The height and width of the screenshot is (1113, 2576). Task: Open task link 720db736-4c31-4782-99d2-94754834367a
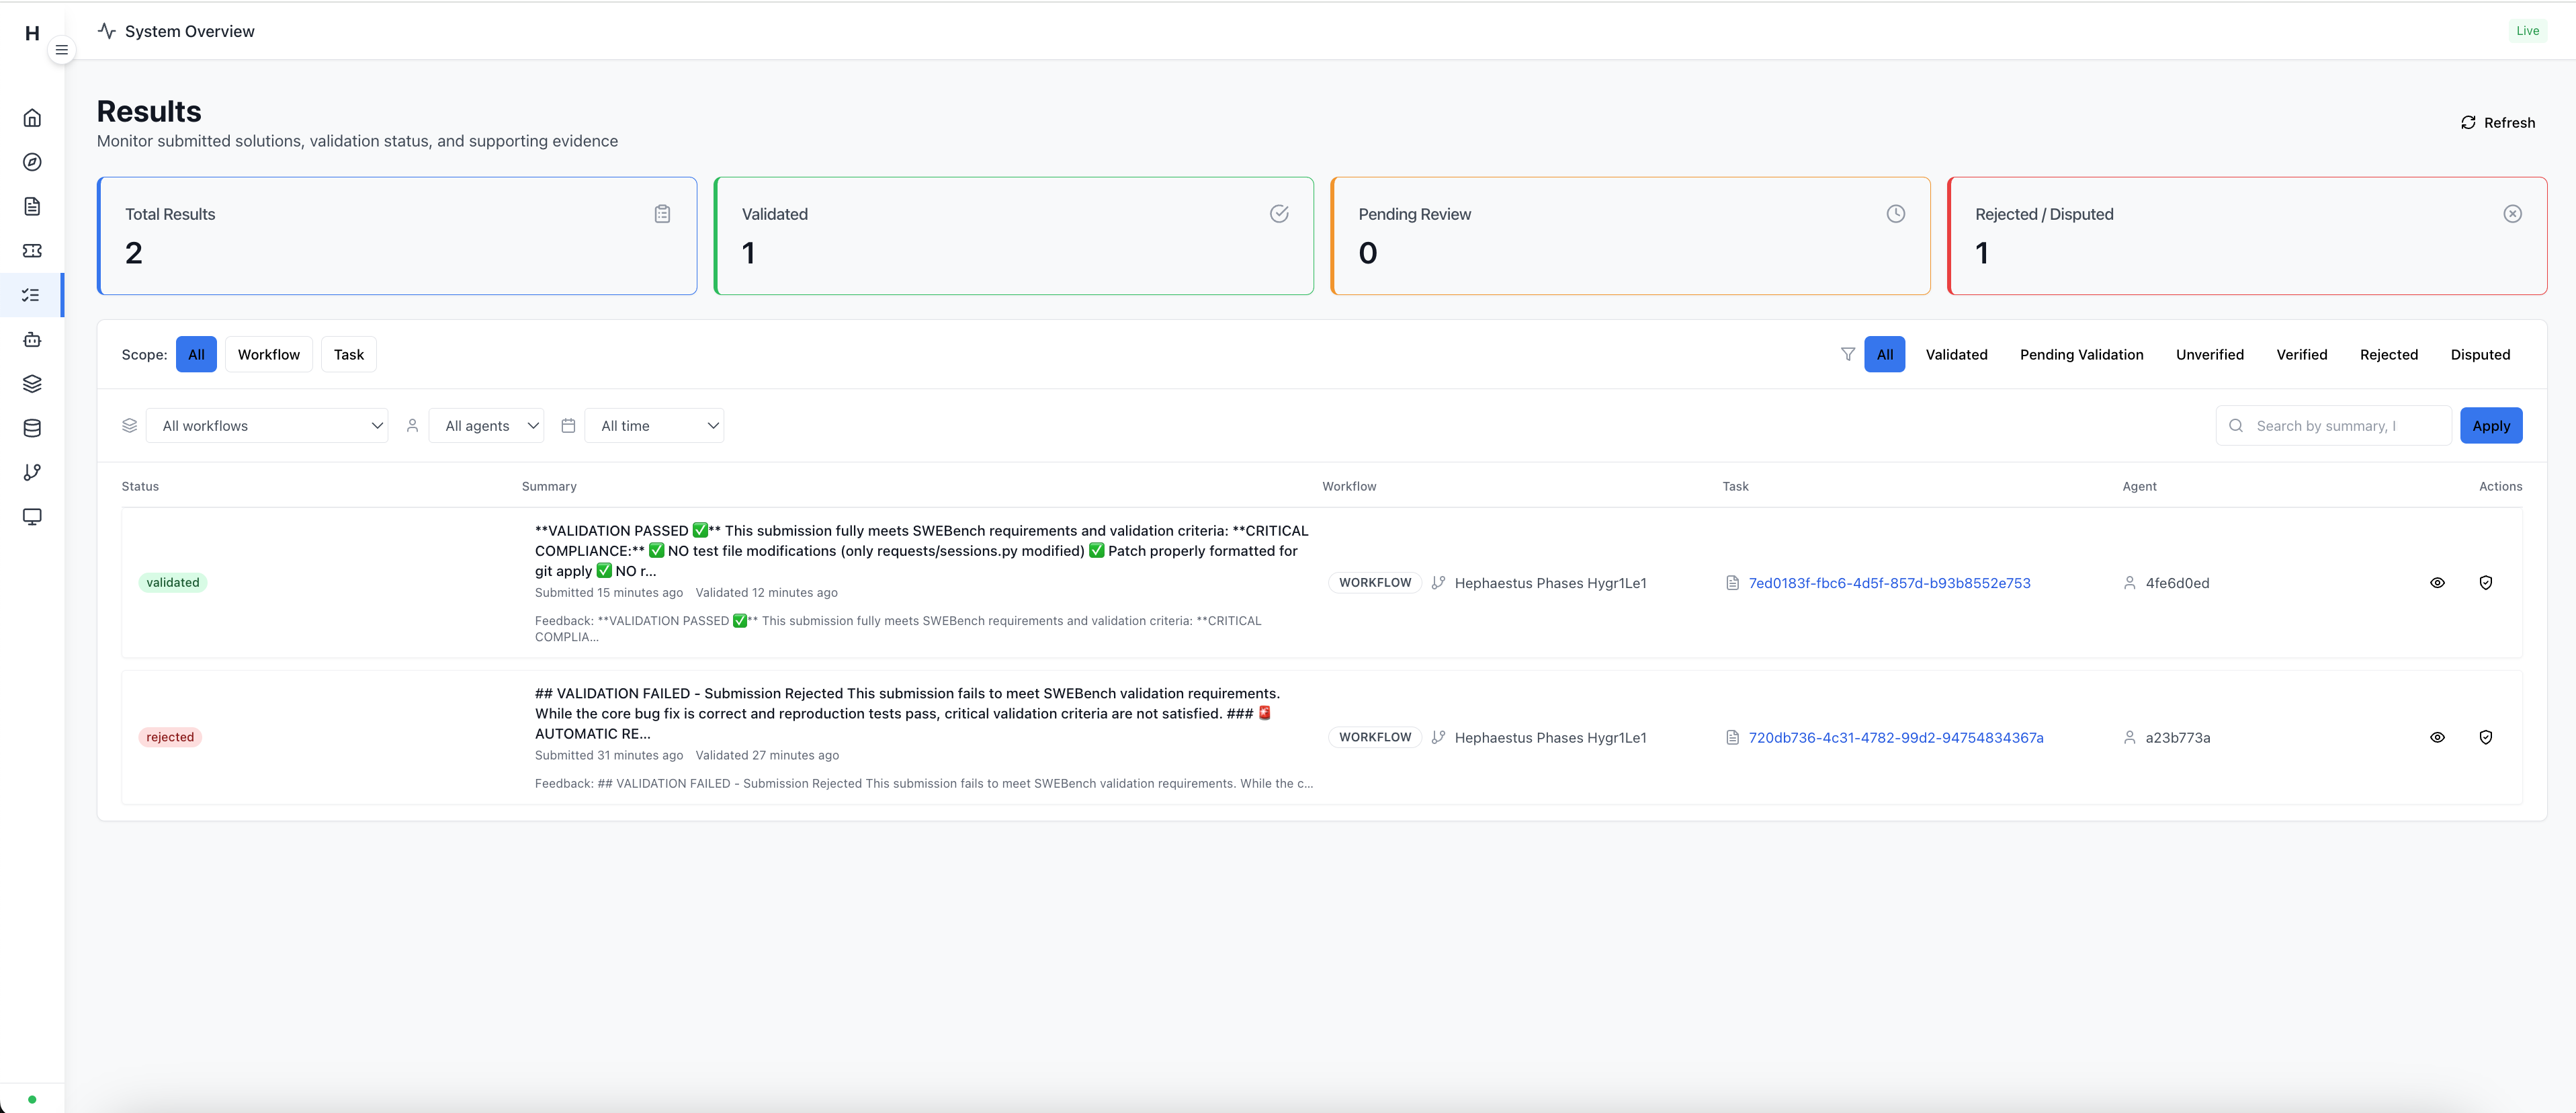[1895, 737]
